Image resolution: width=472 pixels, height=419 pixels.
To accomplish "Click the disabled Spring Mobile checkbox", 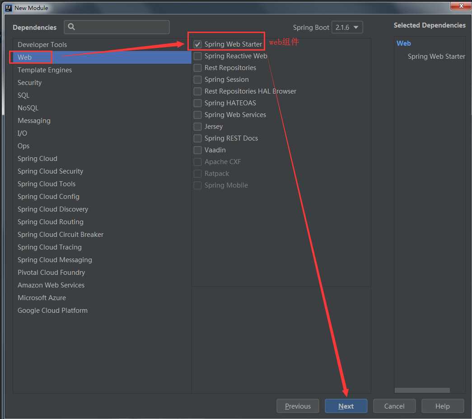I will click(x=197, y=185).
